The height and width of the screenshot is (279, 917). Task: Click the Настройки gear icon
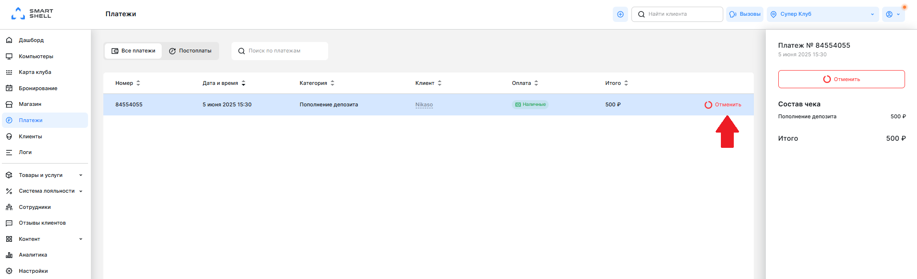[x=9, y=271]
